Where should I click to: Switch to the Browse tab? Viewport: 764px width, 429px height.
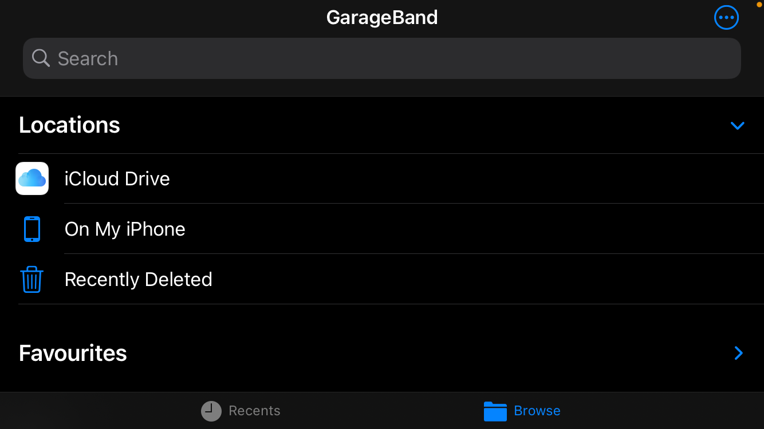pyautogui.click(x=522, y=411)
